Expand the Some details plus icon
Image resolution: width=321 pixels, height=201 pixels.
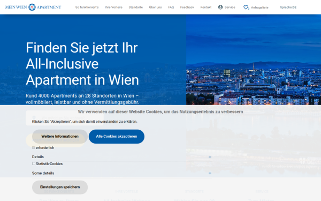[x=210, y=173]
